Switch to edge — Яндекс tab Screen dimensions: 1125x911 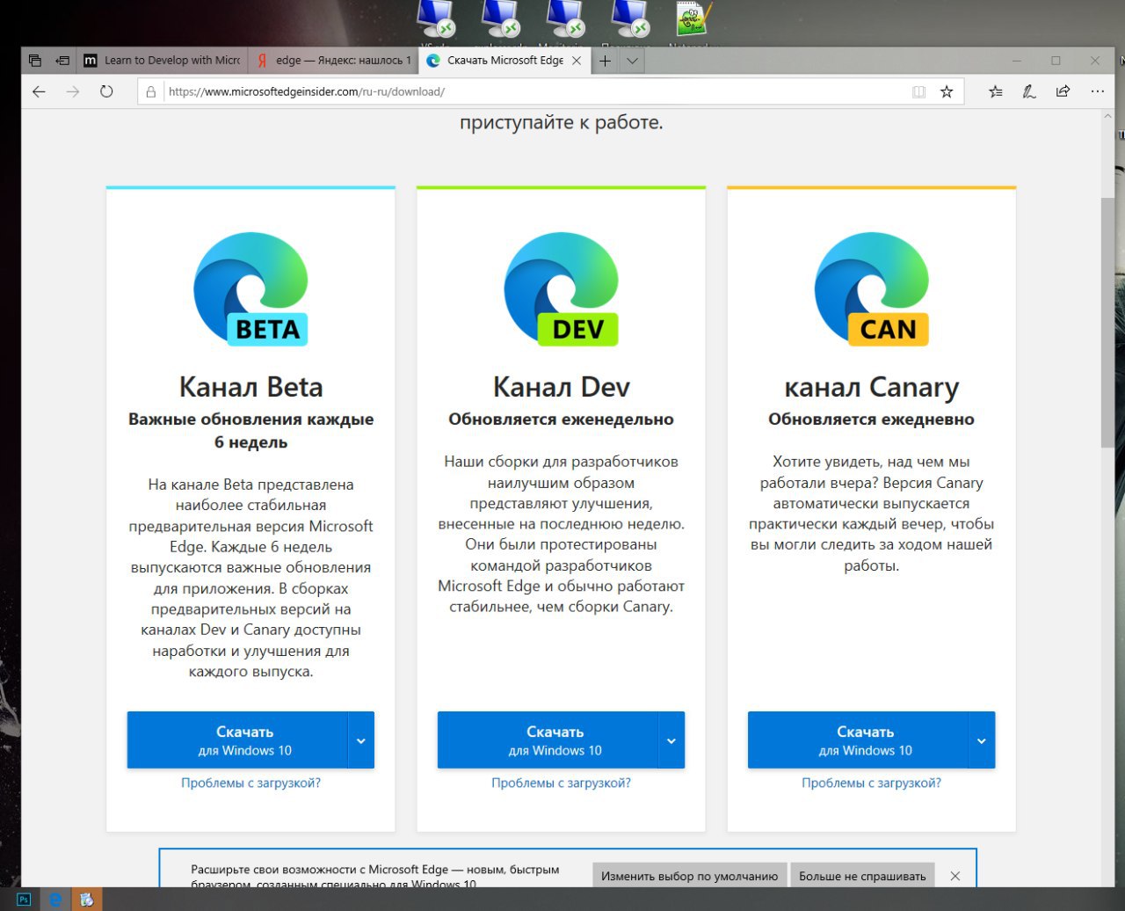click(x=333, y=61)
